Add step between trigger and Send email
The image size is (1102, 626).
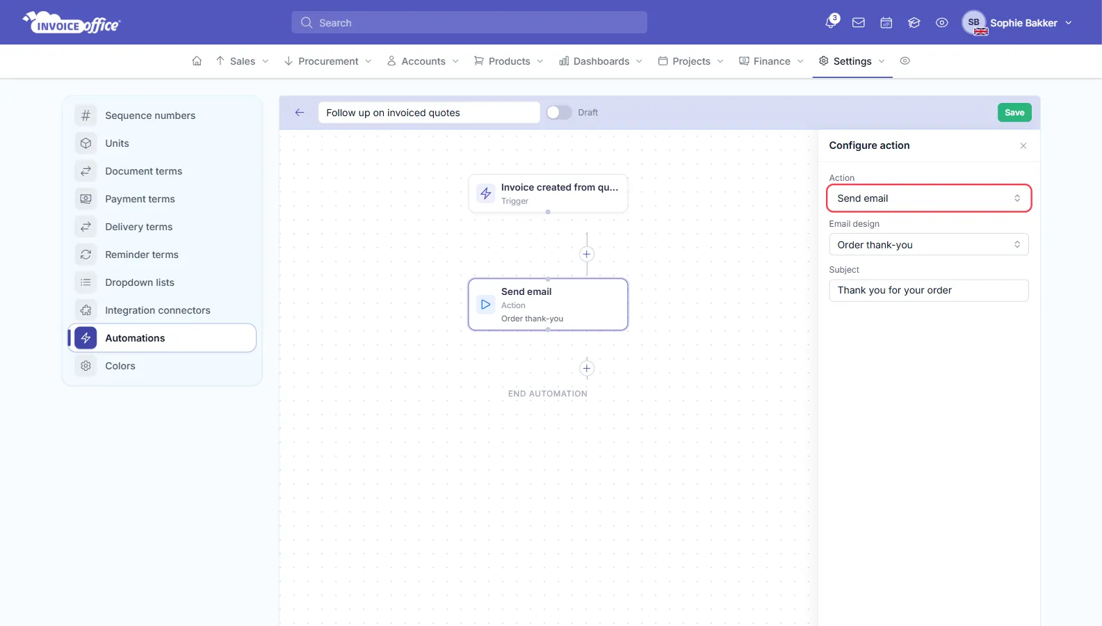pos(587,254)
